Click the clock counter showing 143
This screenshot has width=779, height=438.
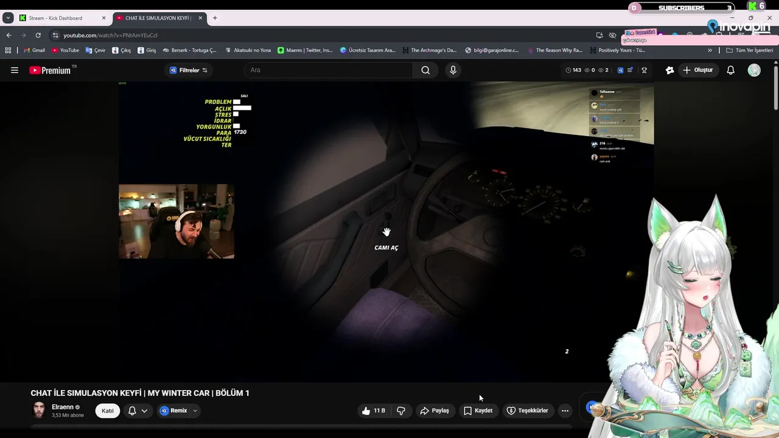(573, 70)
